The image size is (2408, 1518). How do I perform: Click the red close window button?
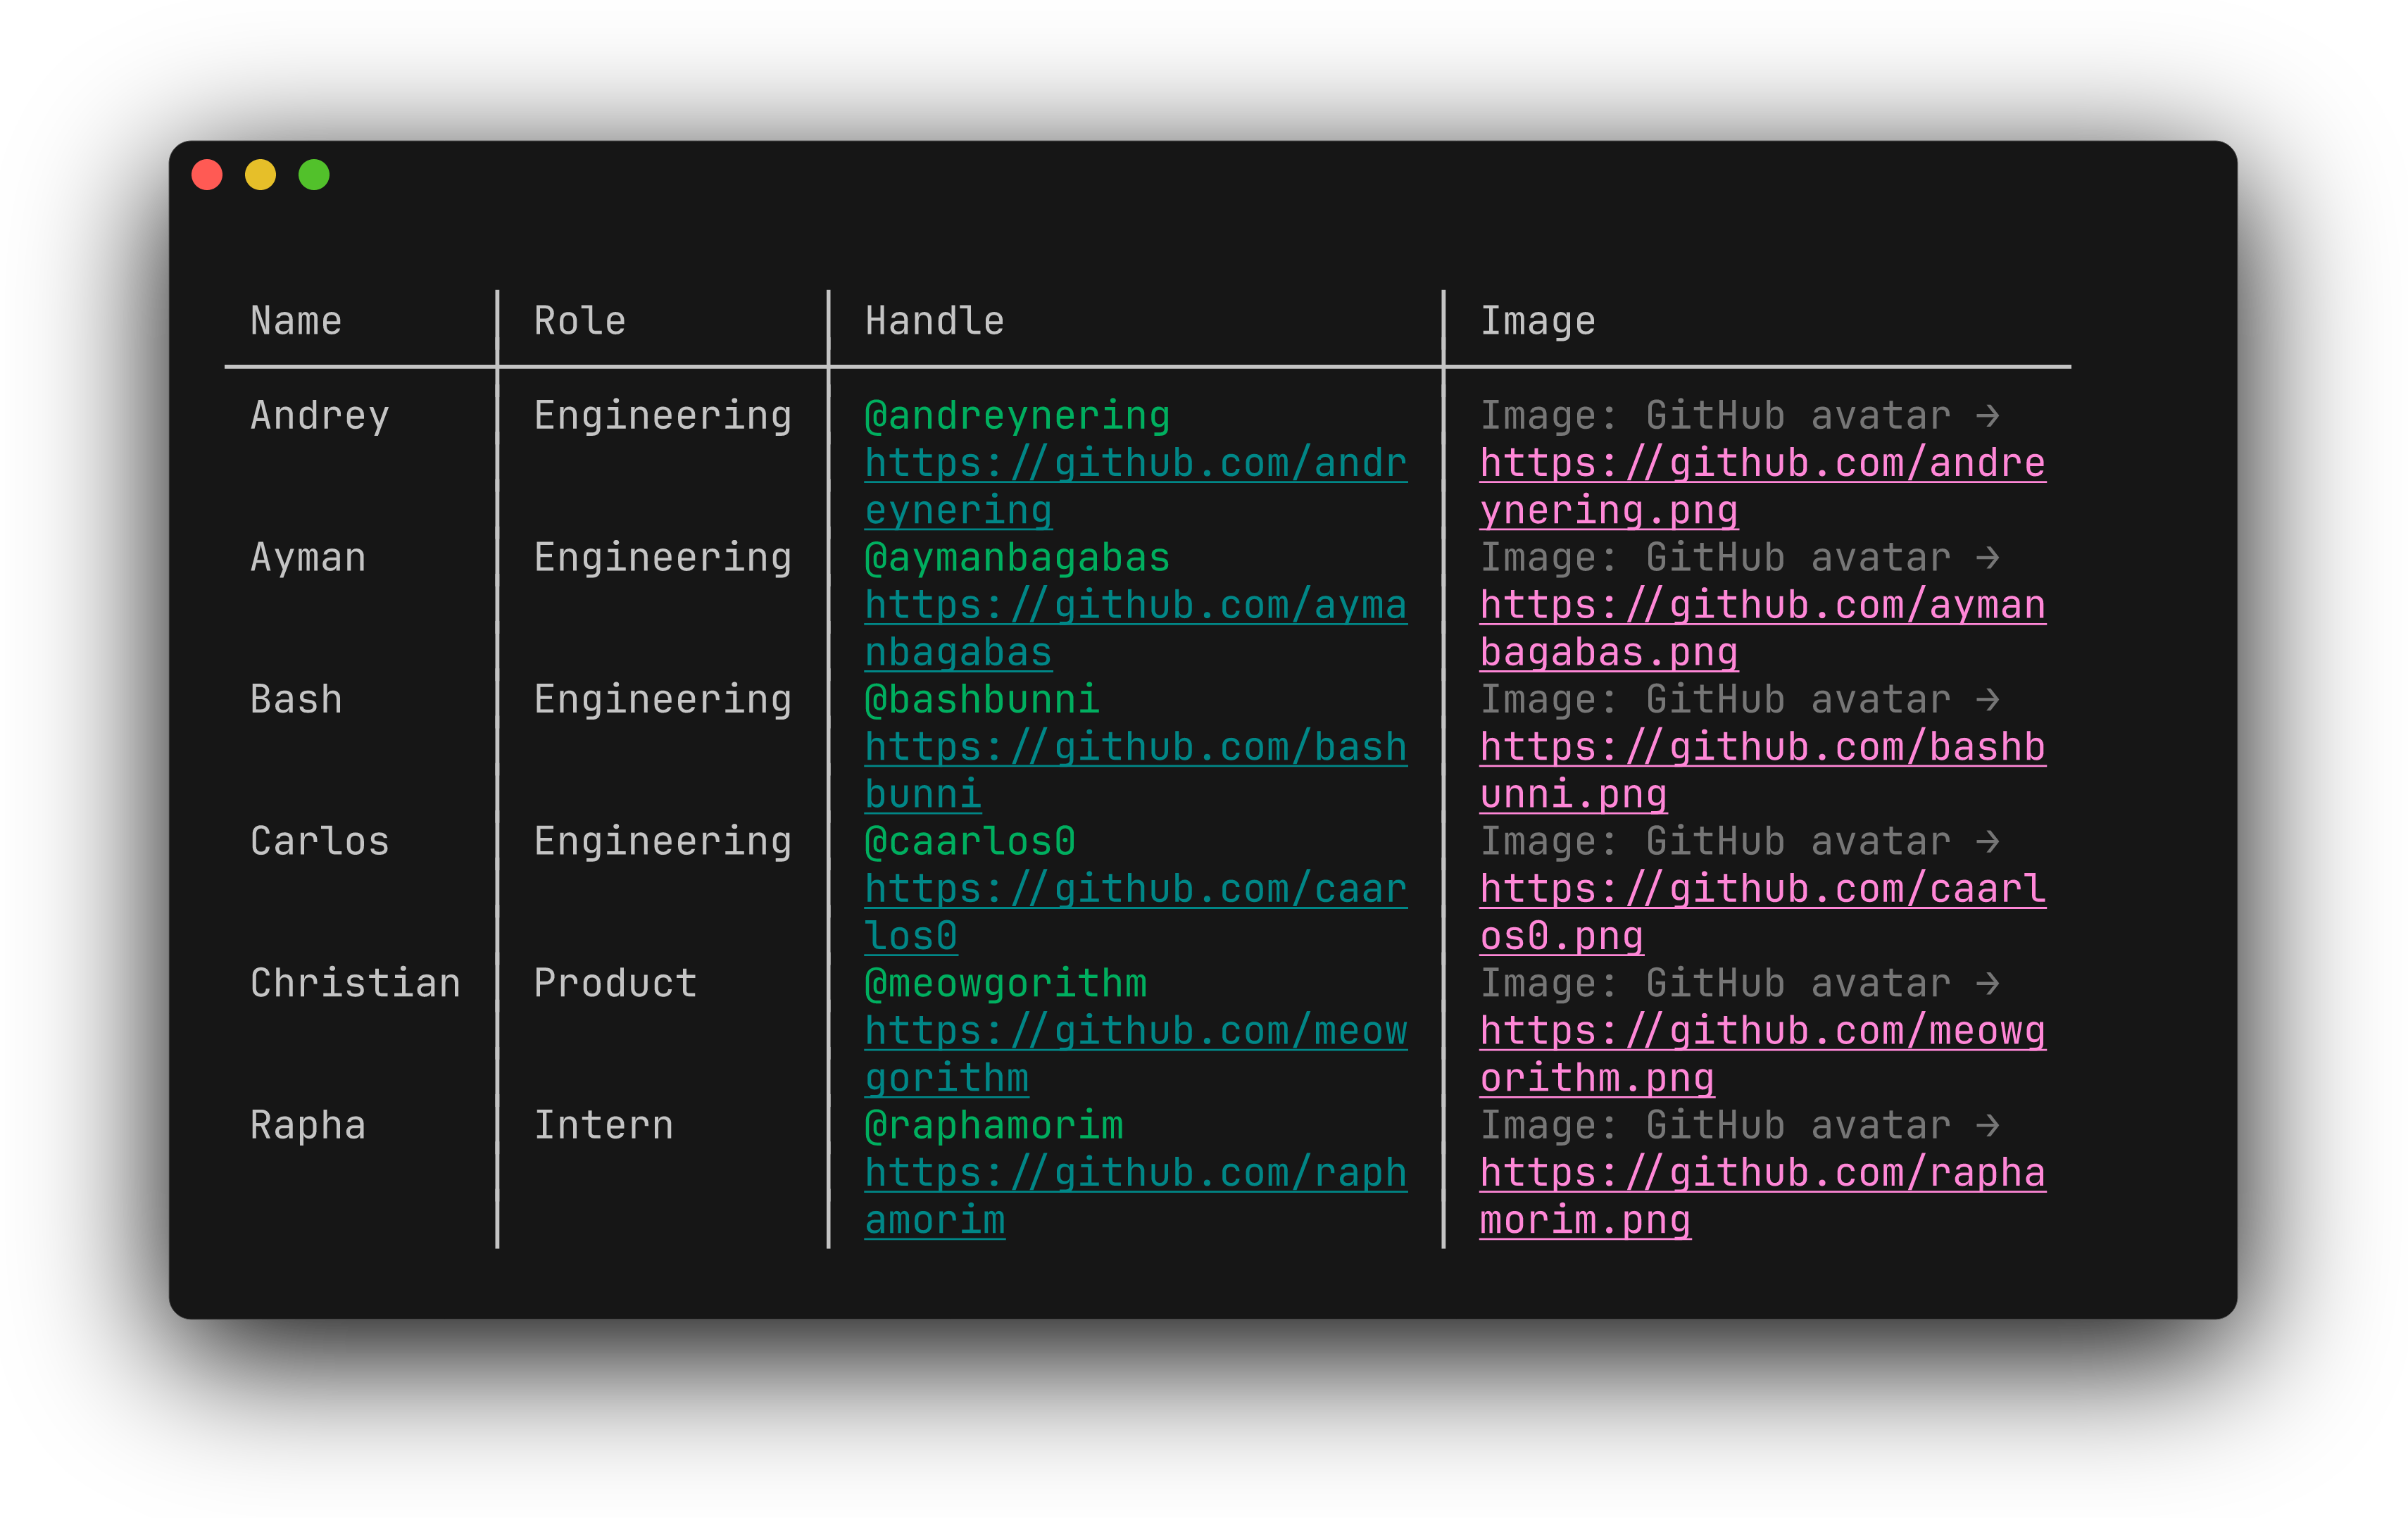click(207, 175)
